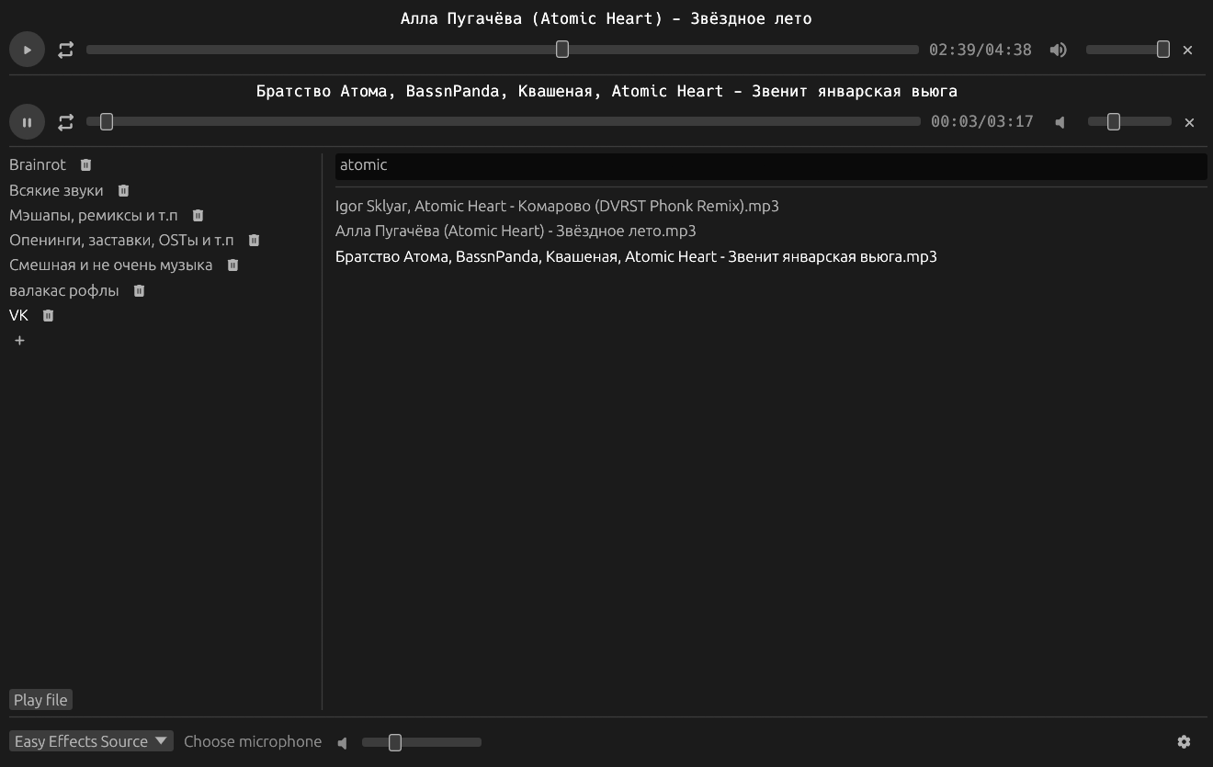Open the Easy Effects Source dropdown

coord(90,741)
